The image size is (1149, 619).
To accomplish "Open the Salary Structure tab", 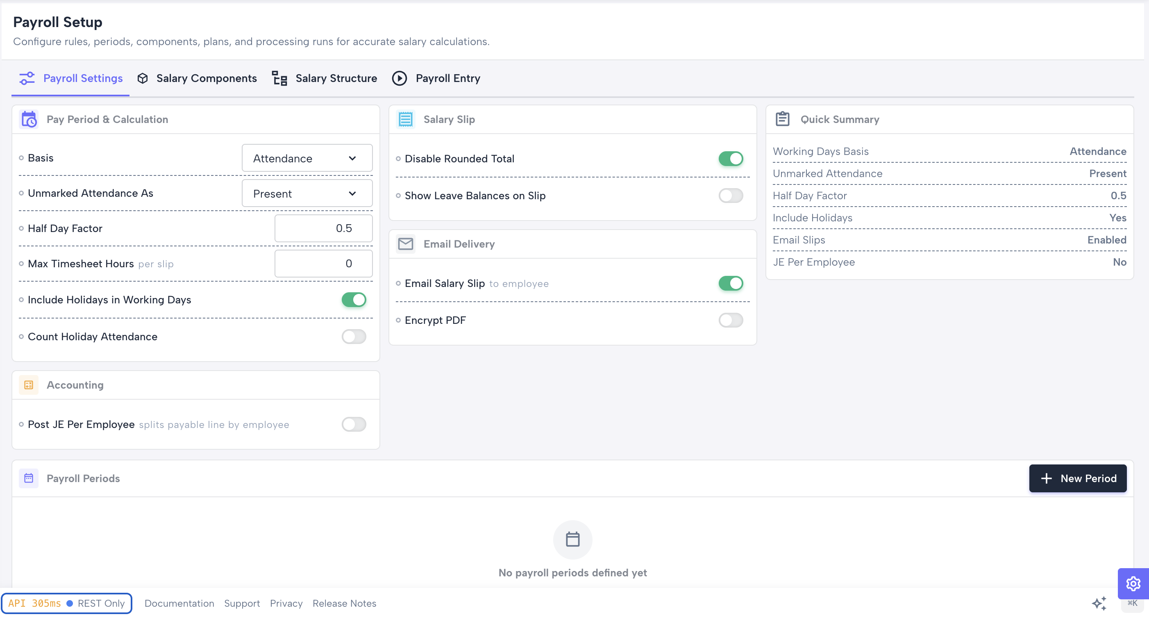I will (x=324, y=78).
